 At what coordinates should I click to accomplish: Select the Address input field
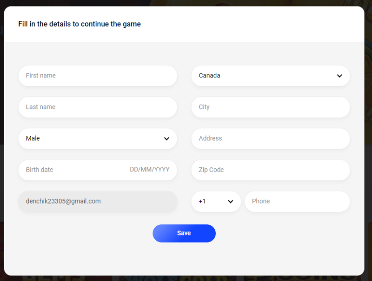(271, 139)
